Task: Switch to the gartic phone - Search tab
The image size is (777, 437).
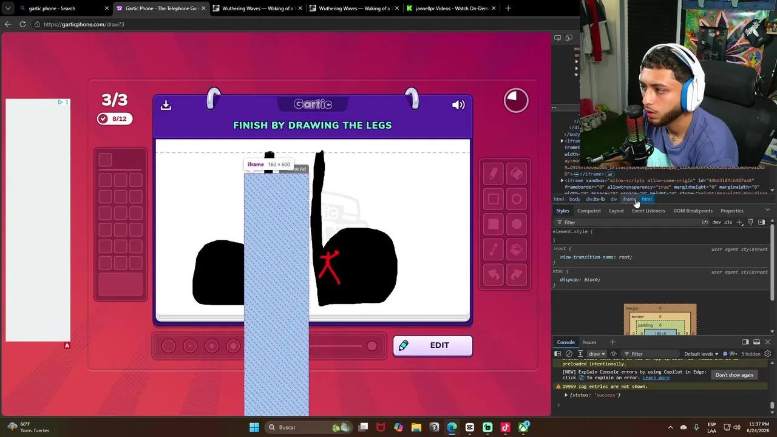Action: (x=63, y=8)
